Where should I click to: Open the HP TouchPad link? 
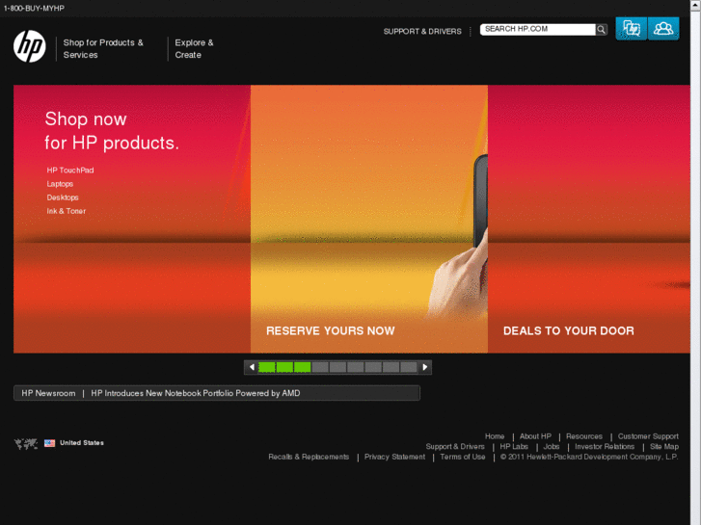(x=70, y=171)
